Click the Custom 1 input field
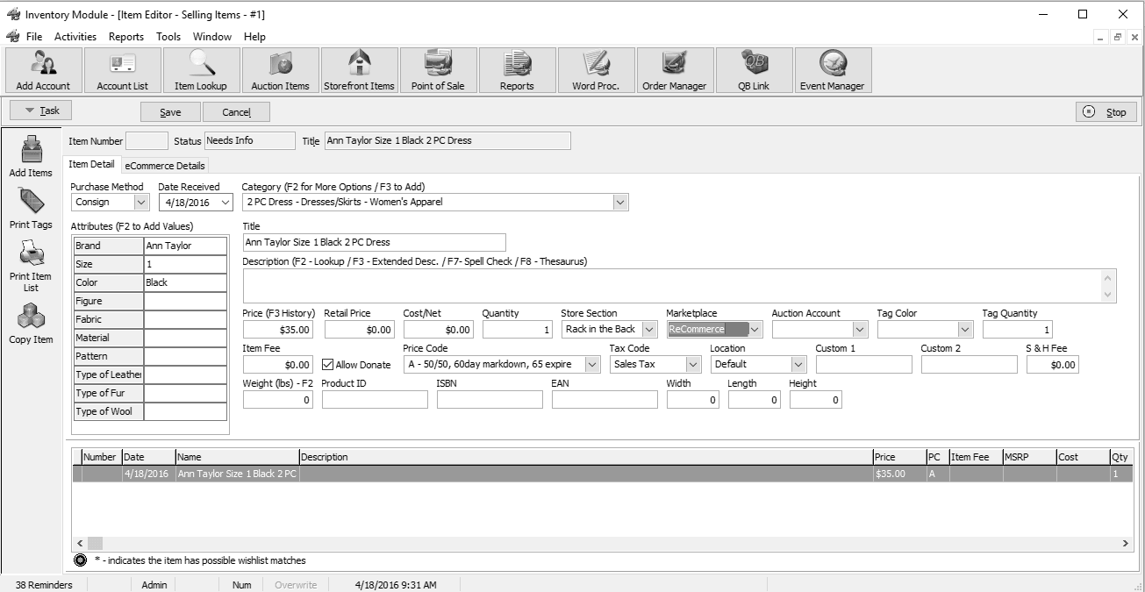Image resolution: width=1145 pixels, height=592 pixels. (863, 365)
